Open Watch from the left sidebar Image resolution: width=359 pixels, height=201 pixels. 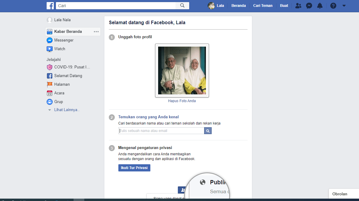click(59, 49)
